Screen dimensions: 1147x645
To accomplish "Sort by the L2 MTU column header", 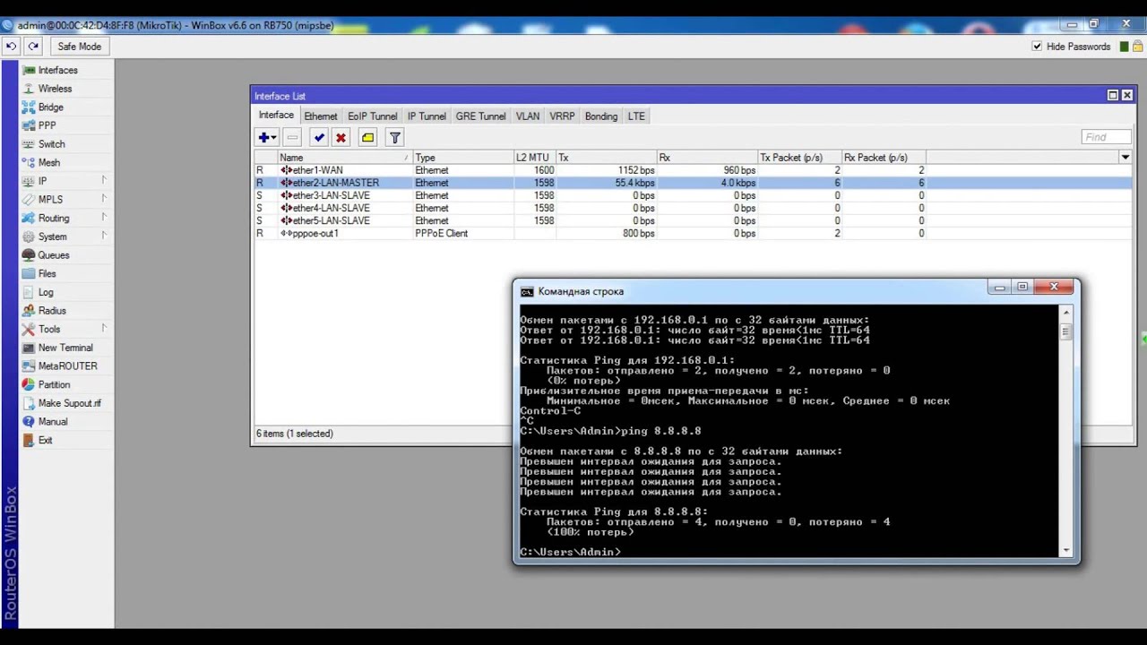I will click(534, 158).
